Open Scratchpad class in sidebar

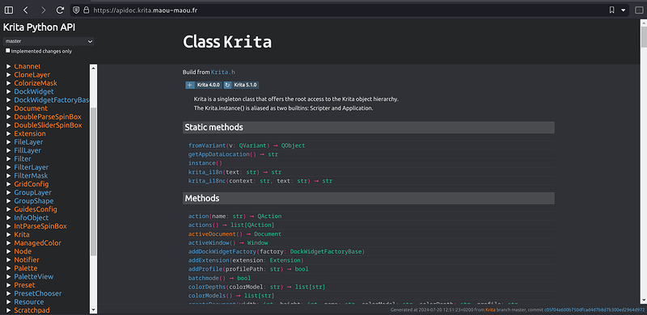(32, 310)
